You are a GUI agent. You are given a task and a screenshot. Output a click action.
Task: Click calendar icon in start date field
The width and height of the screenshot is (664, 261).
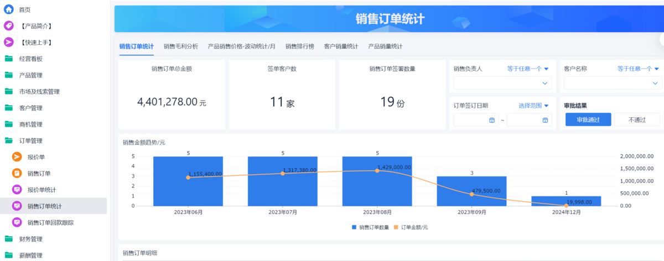tap(492, 120)
